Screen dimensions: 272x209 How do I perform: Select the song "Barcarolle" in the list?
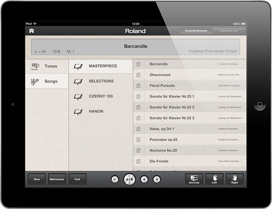tap(190, 64)
